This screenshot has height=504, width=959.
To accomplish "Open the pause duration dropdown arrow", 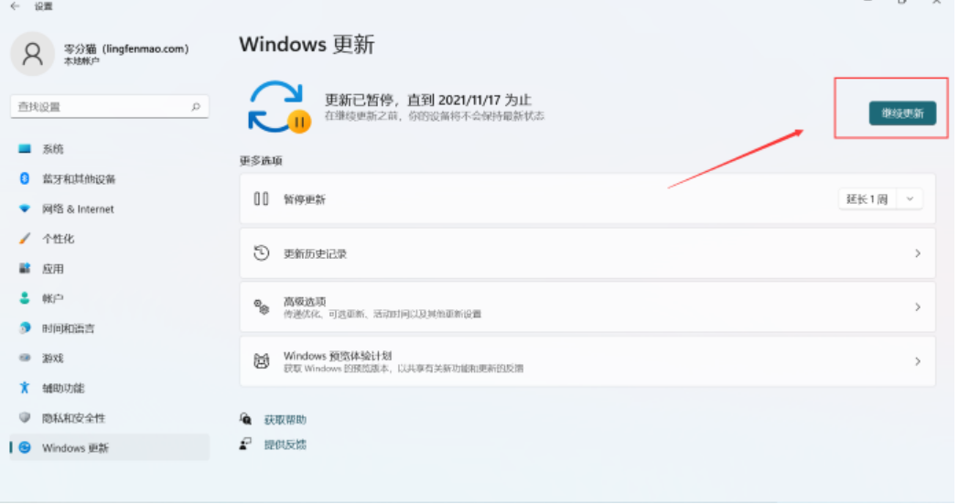I will click(911, 198).
